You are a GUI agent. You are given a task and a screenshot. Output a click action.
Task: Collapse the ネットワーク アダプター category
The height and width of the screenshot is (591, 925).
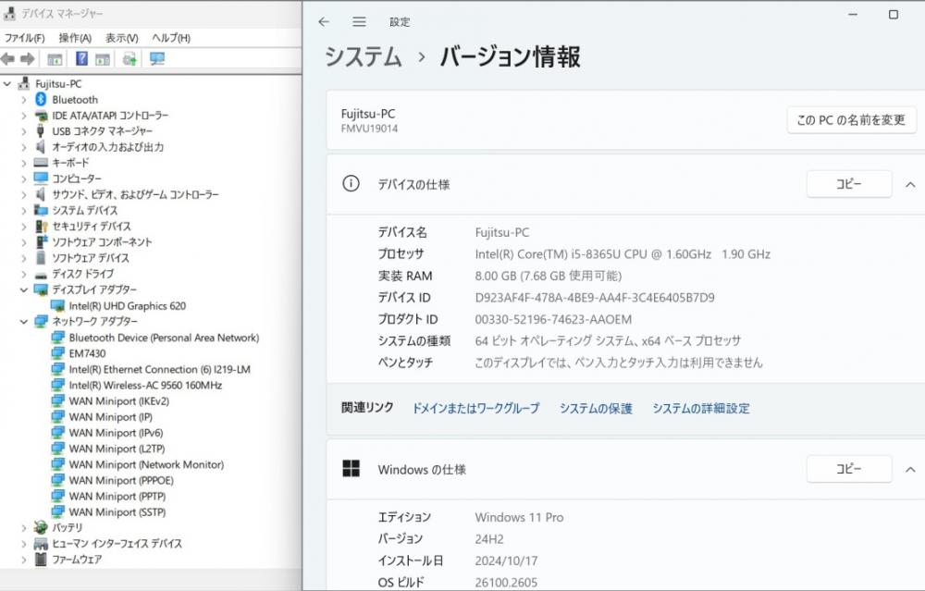(x=24, y=321)
